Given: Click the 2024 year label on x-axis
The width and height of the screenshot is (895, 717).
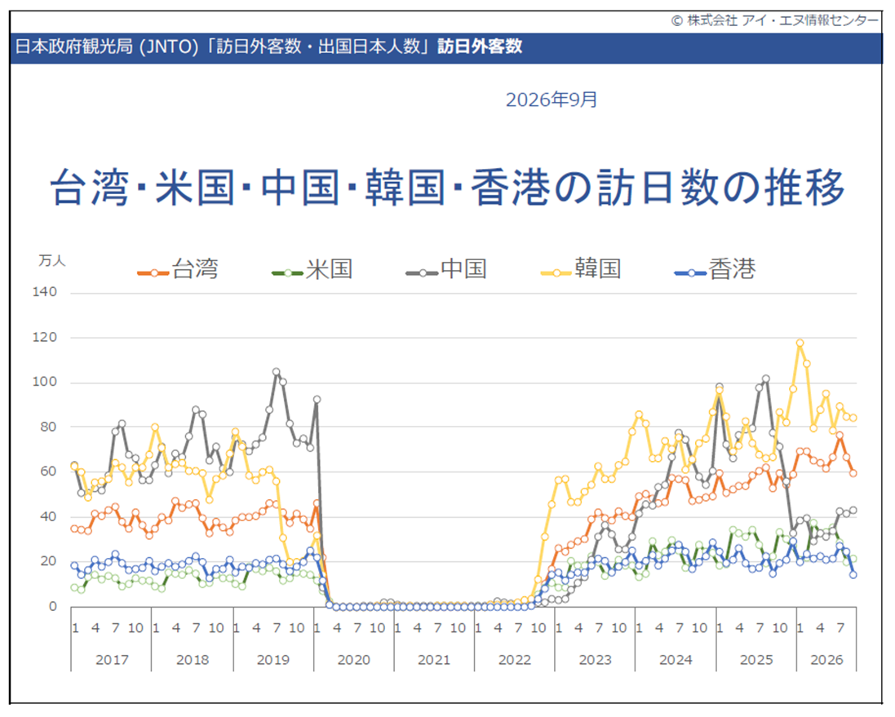Looking at the screenshot, I should [676, 660].
